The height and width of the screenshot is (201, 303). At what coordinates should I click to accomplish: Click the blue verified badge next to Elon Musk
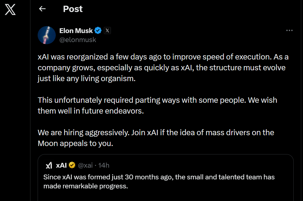97,30
